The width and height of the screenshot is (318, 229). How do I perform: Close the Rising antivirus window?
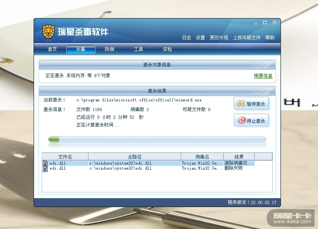pos(274,22)
